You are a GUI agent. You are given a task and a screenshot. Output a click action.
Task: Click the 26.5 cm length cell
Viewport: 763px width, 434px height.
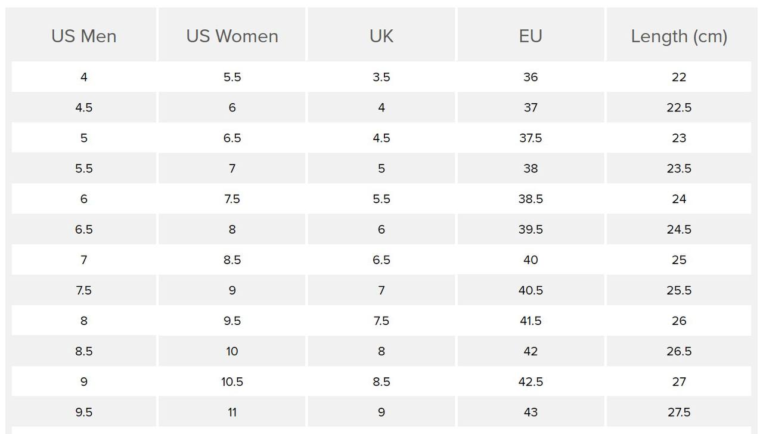click(x=679, y=351)
